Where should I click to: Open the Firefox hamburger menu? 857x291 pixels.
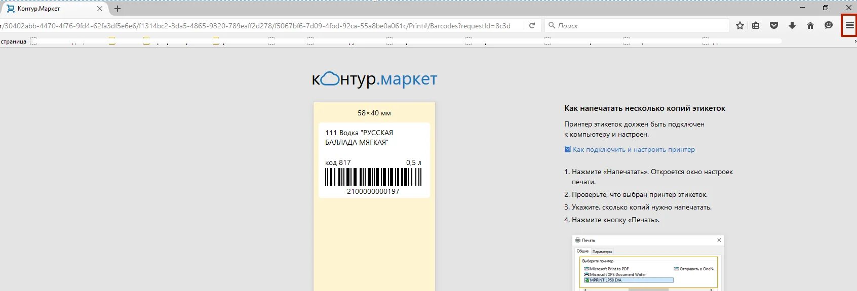click(x=849, y=25)
